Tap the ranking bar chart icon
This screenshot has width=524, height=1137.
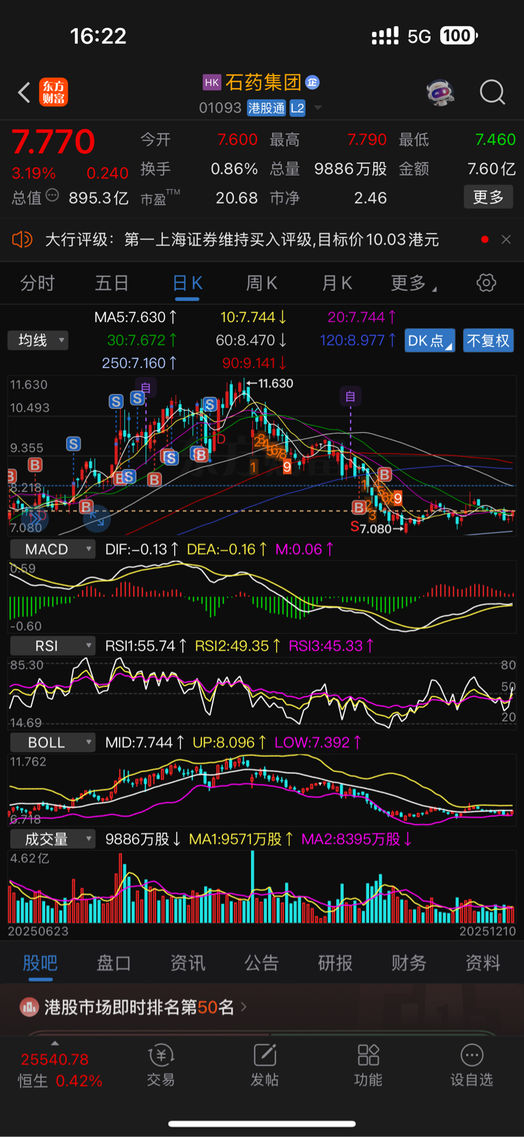coord(29,1007)
